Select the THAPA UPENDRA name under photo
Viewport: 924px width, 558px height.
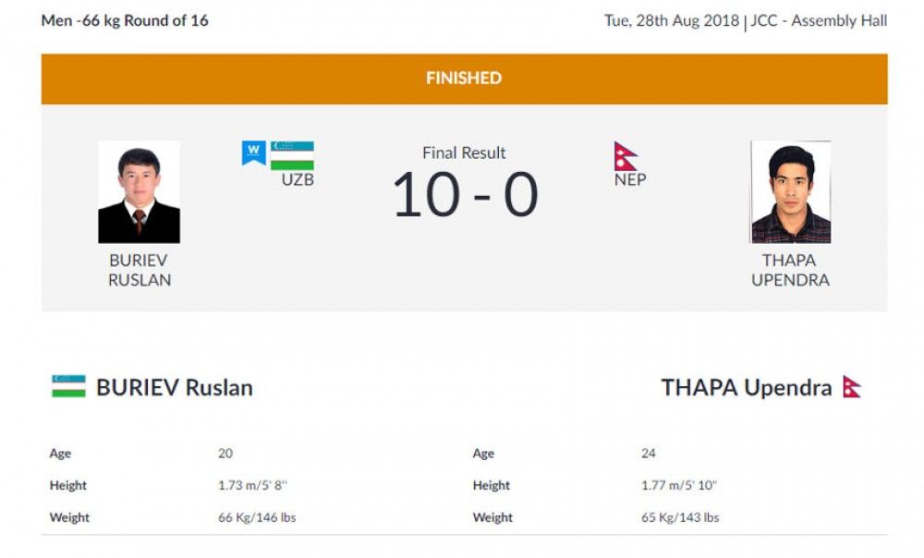pos(790,270)
